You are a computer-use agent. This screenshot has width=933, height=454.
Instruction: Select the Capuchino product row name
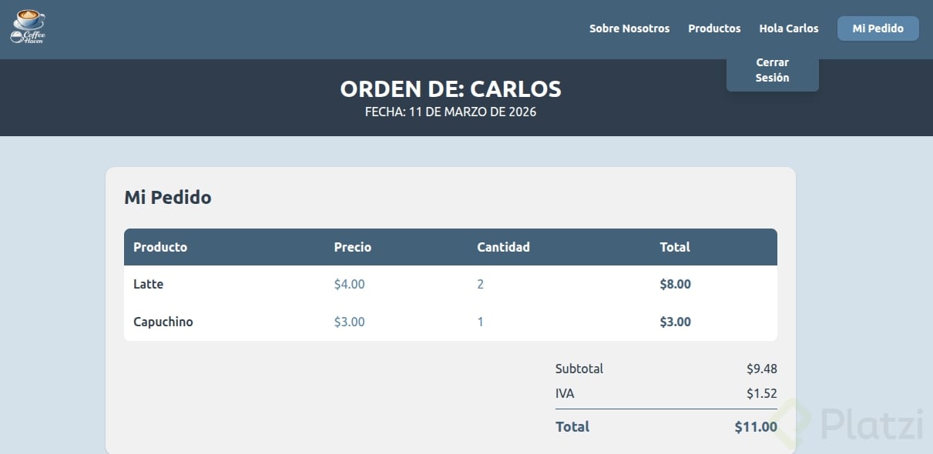163,322
